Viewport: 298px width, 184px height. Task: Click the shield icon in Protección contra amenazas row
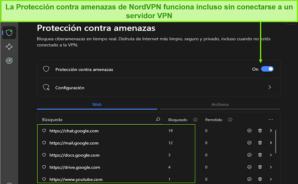pos(46,69)
